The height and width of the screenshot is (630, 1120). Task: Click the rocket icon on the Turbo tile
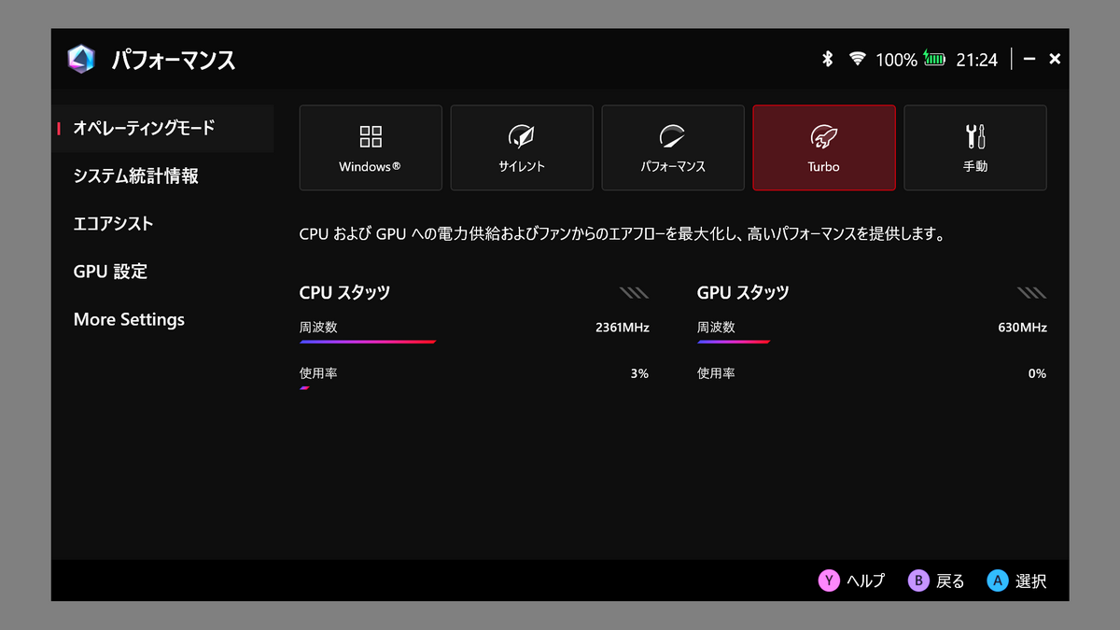823,135
